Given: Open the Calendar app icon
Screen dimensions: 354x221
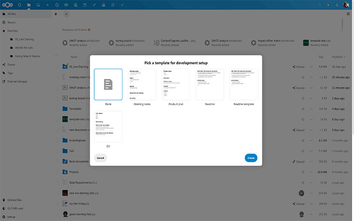Looking at the screenshot, I should (85, 5).
